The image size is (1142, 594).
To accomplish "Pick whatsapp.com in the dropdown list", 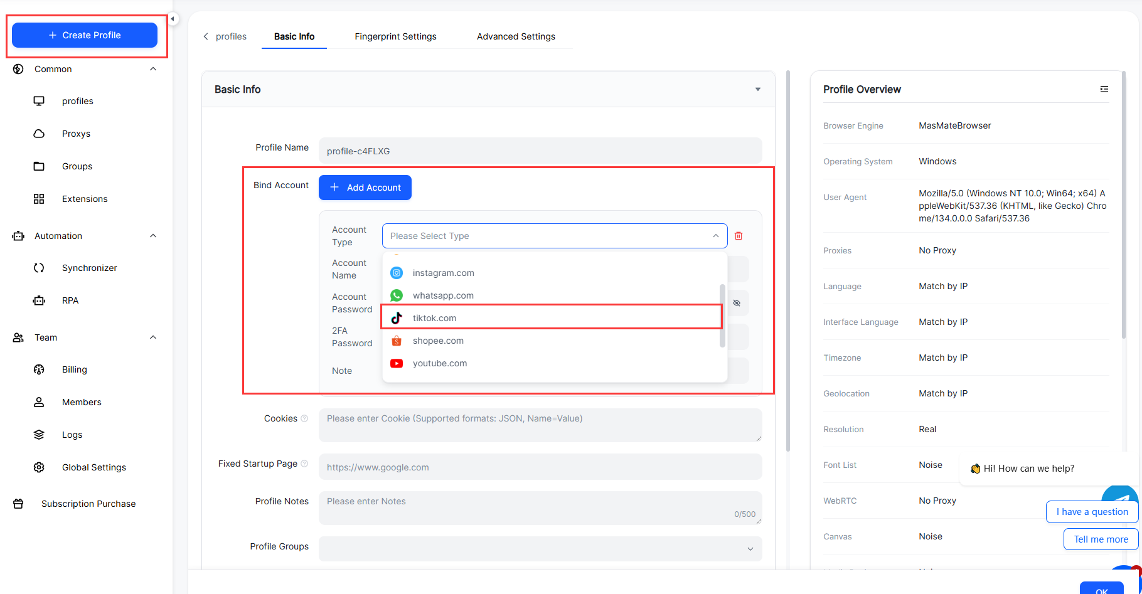I will click(443, 295).
